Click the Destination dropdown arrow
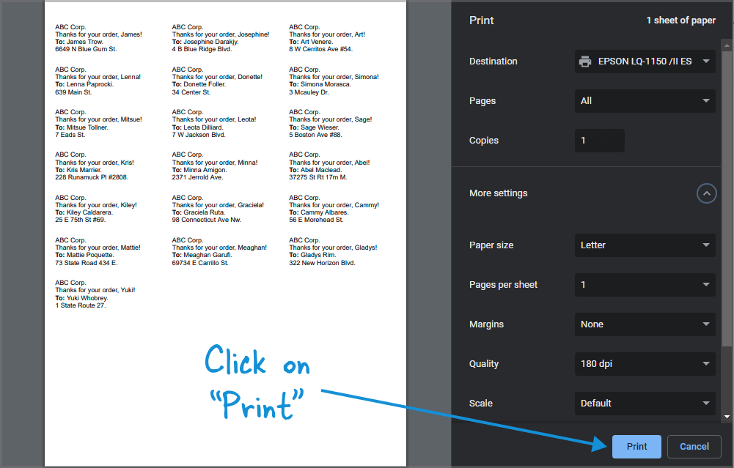734x468 pixels. tap(706, 61)
